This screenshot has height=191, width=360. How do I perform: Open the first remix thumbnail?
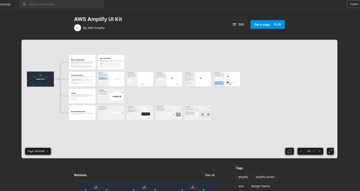tap(96, 186)
